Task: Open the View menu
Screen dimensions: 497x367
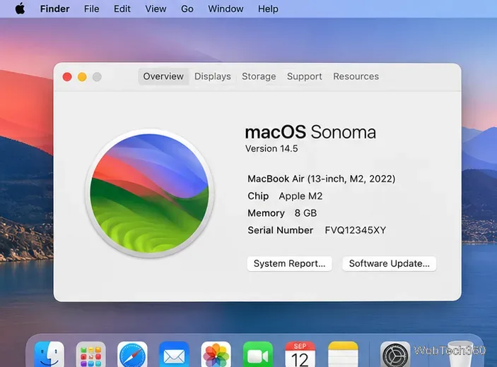Action: pos(156,9)
